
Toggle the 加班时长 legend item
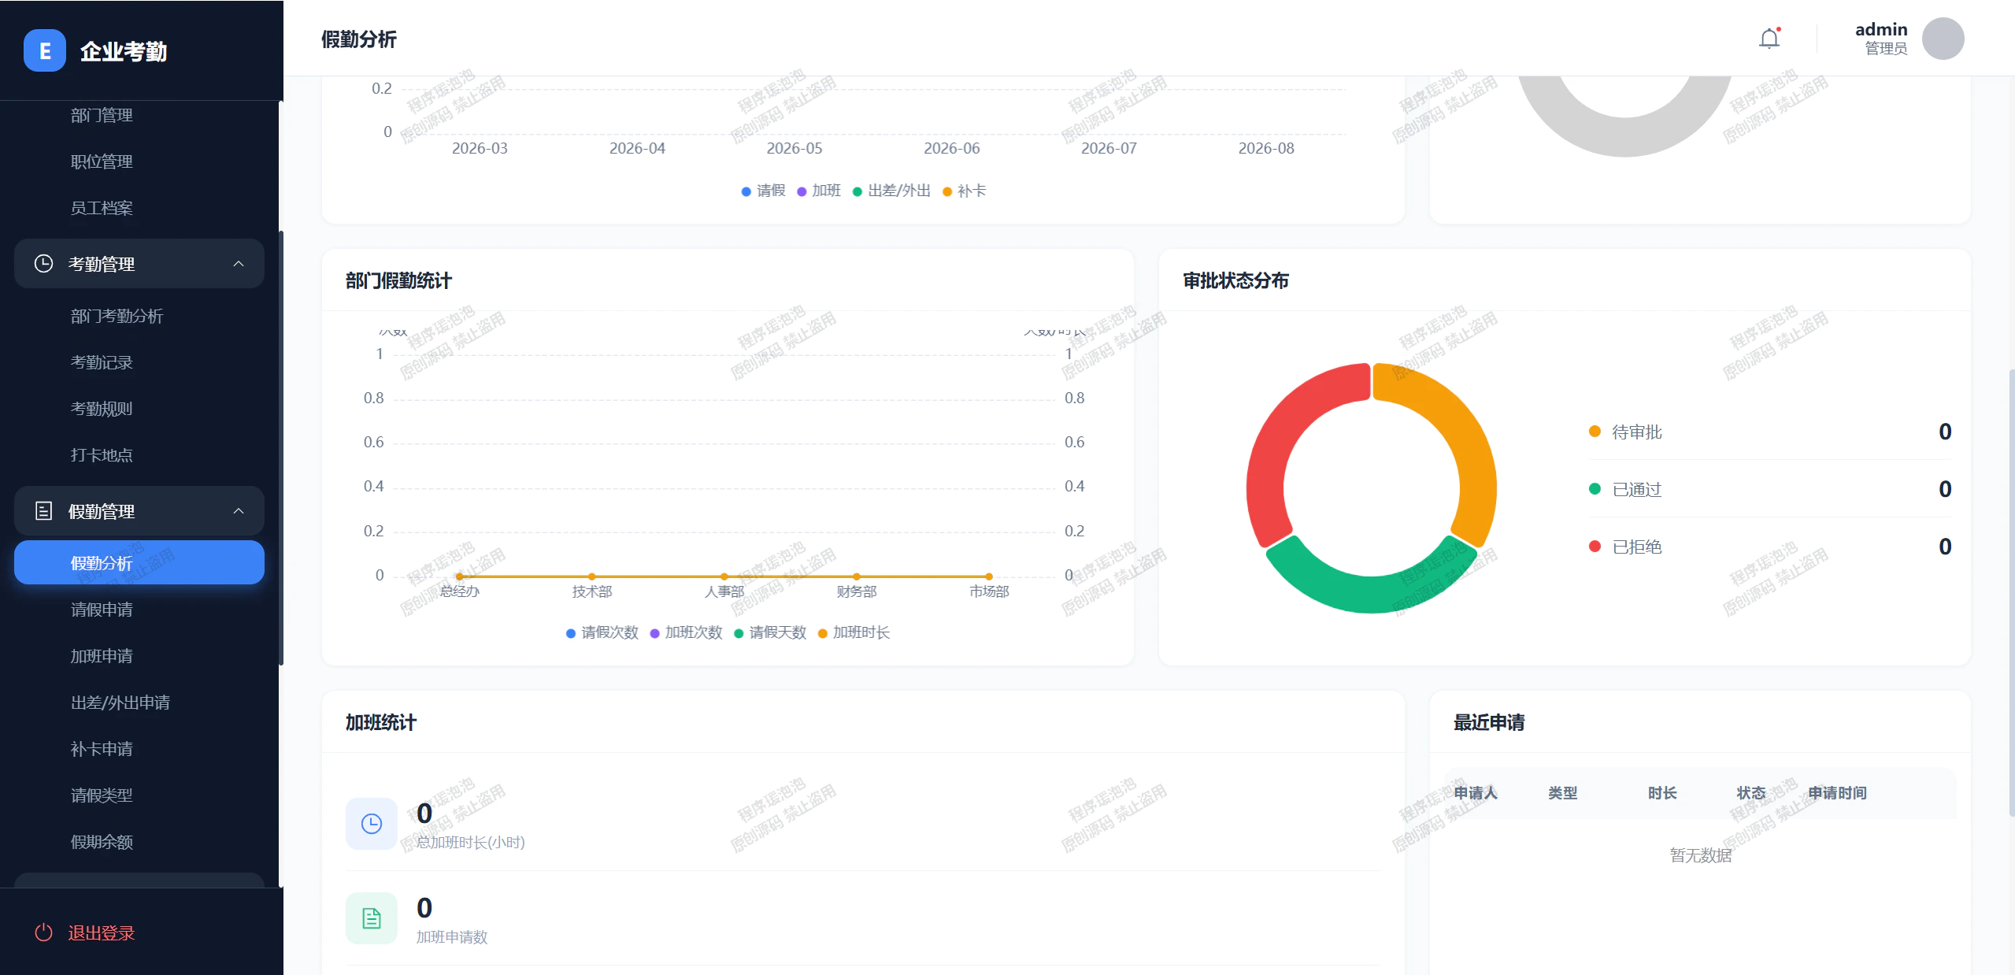click(854, 632)
